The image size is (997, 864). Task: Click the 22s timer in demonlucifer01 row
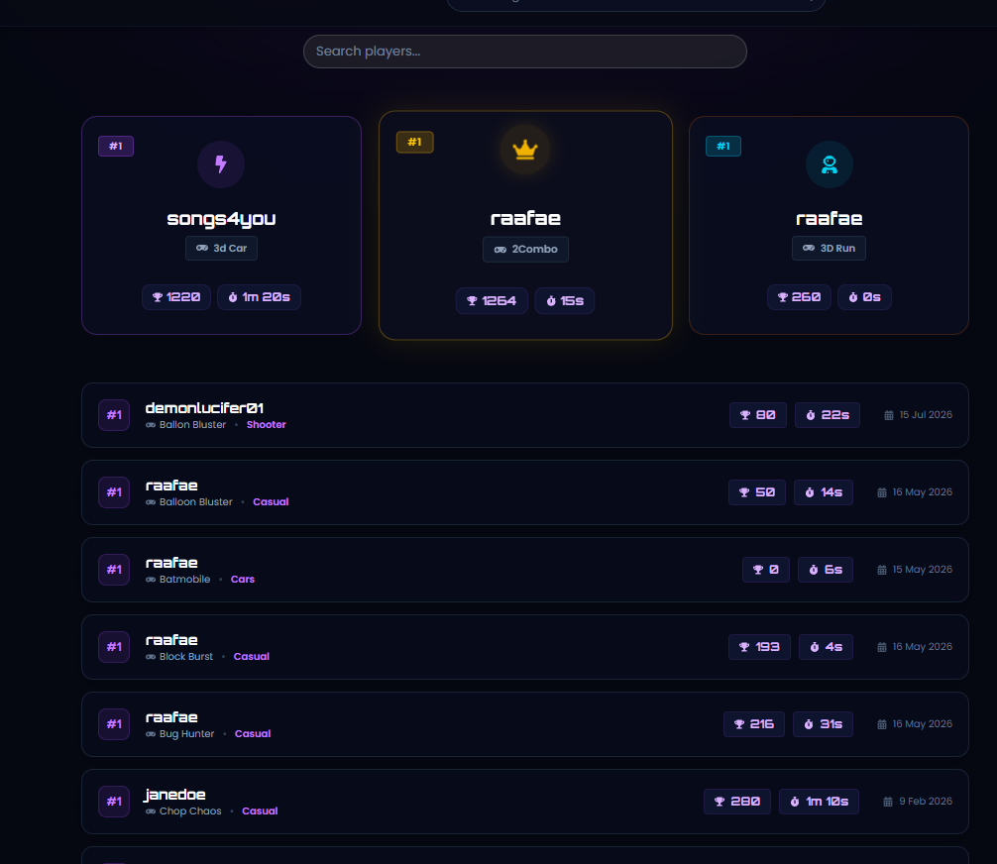pos(828,415)
